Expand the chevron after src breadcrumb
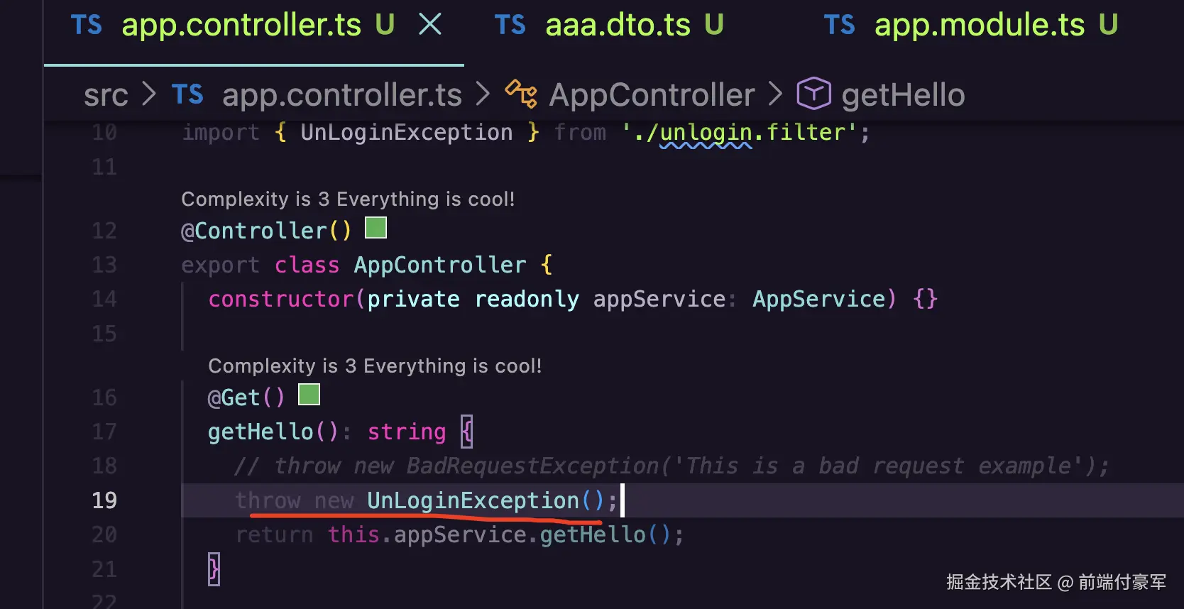This screenshot has height=609, width=1184. tap(149, 94)
